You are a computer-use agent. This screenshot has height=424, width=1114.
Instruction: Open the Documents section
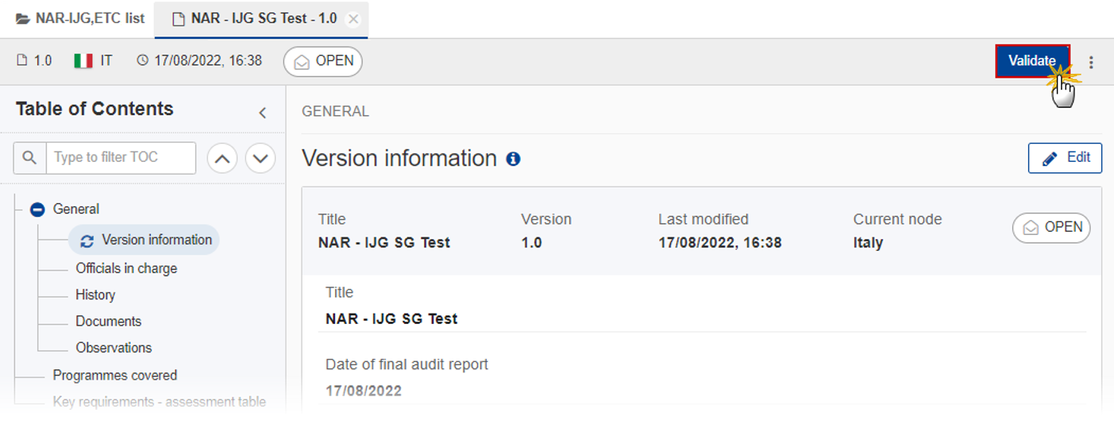109,322
